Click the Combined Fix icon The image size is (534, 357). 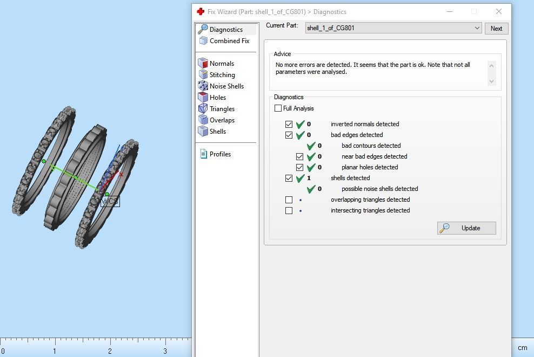point(203,41)
